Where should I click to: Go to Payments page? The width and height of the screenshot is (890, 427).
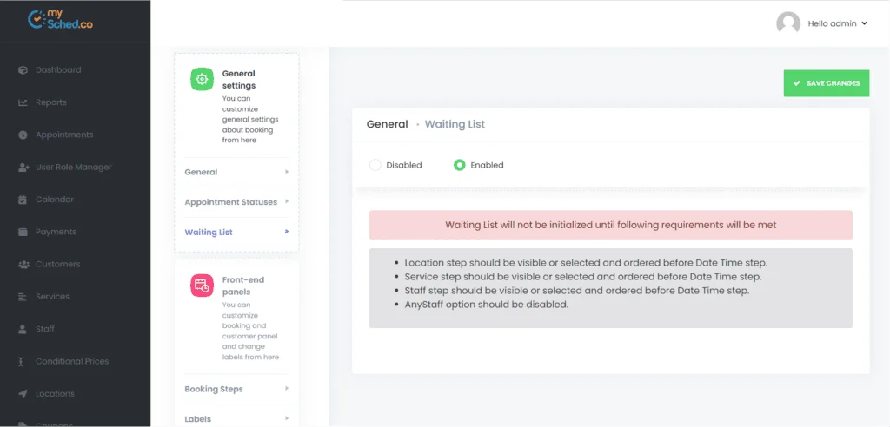pyautogui.click(x=56, y=232)
